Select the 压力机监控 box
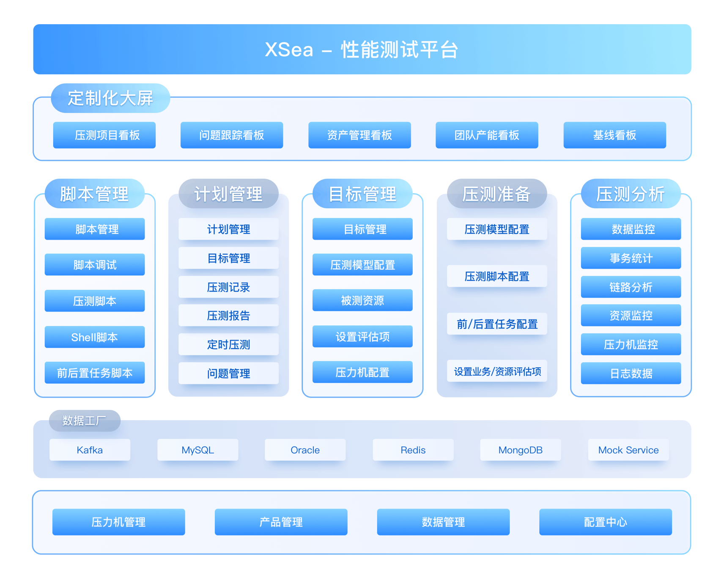 point(631,344)
